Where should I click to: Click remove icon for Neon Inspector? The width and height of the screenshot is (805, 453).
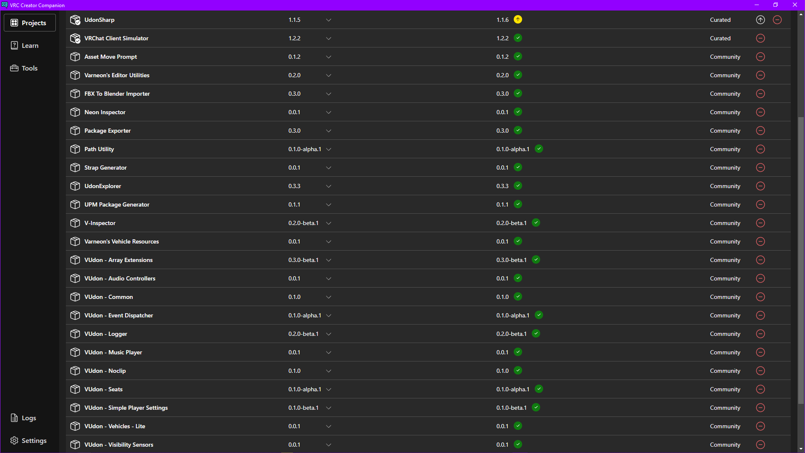760,112
